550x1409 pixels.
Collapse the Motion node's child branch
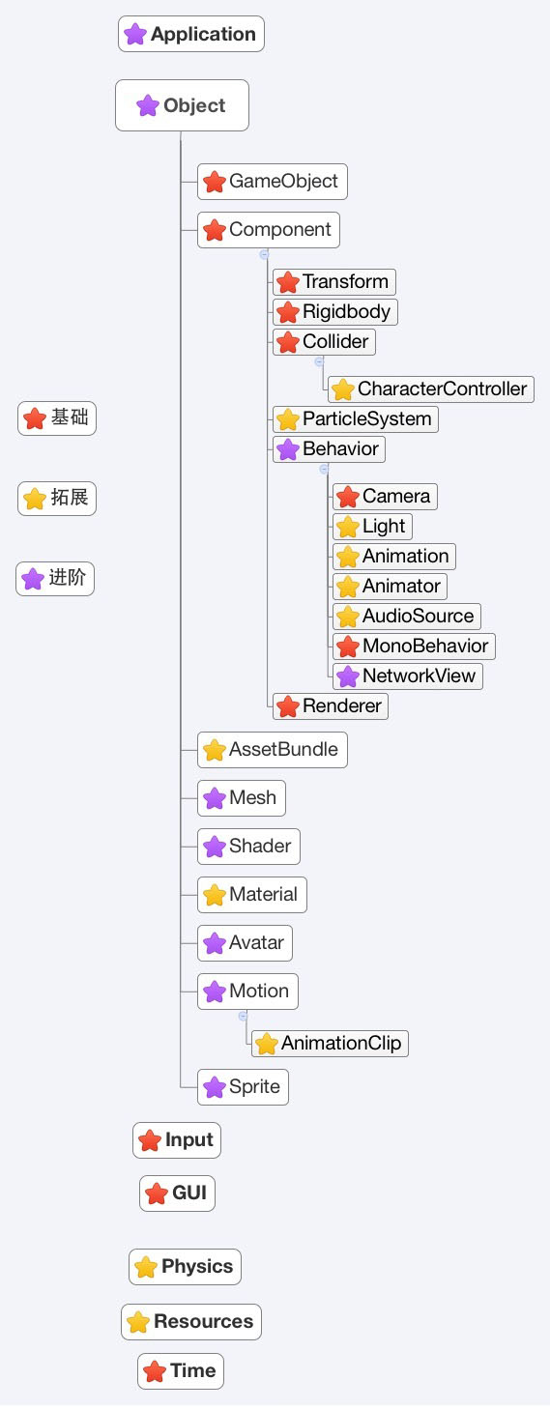[243, 1016]
